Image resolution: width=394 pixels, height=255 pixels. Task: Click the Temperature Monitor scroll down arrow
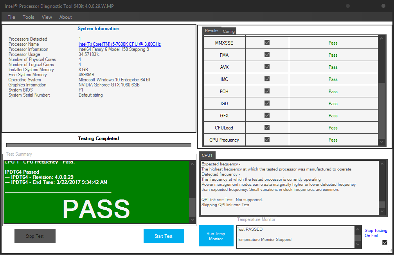coord(358,244)
